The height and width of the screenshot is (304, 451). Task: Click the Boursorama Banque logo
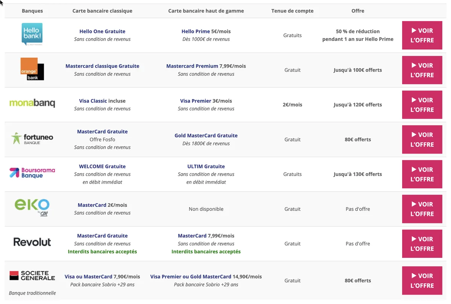pyautogui.click(x=32, y=173)
